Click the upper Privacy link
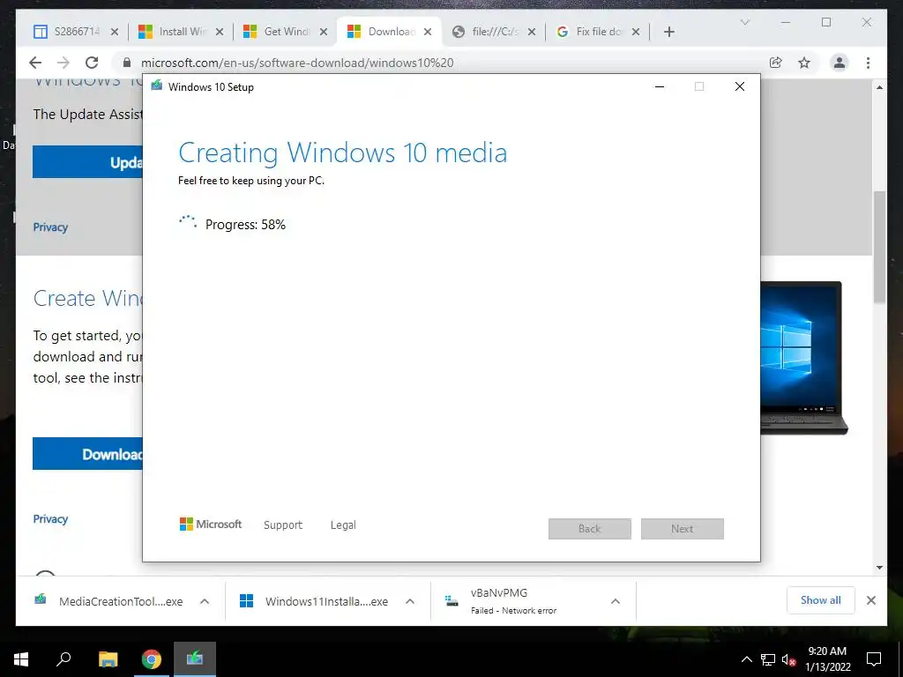Screen dimensions: 903x677 50,227
